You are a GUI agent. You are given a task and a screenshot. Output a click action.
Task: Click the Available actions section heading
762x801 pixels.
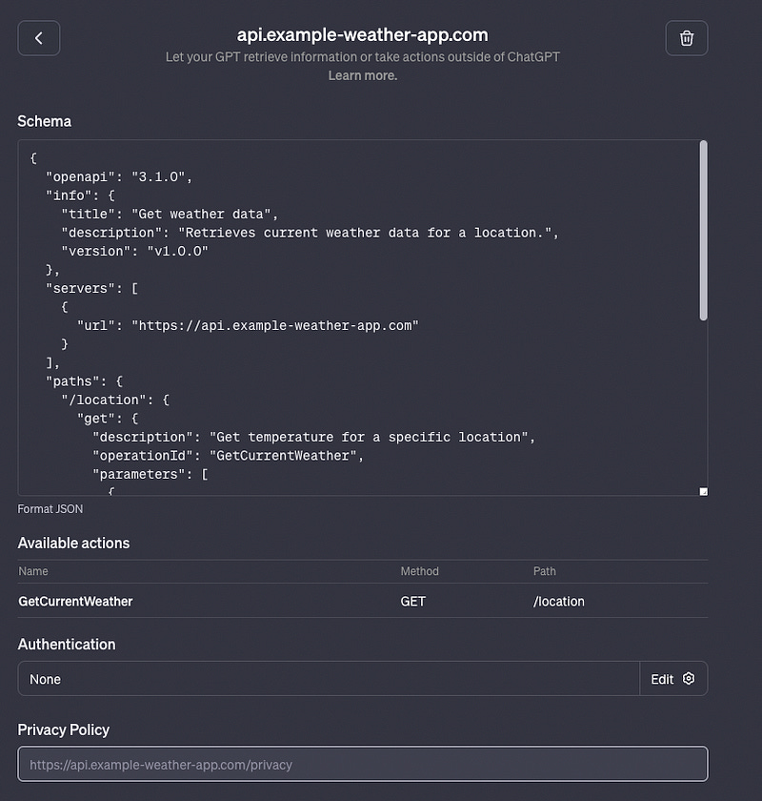[73, 543]
